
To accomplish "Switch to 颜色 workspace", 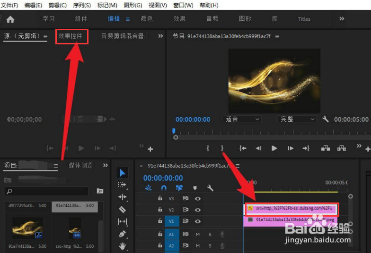I will [147, 19].
